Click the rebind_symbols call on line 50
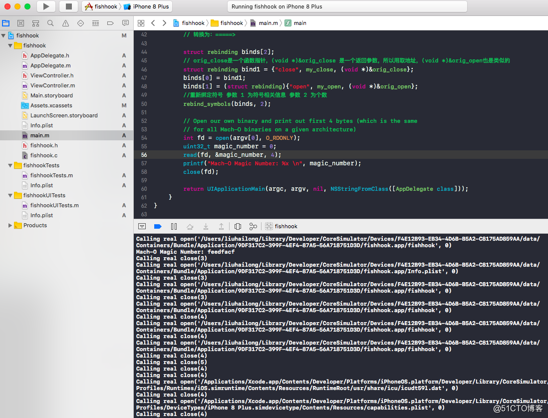548x418 pixels. click(x=227, y=104)
